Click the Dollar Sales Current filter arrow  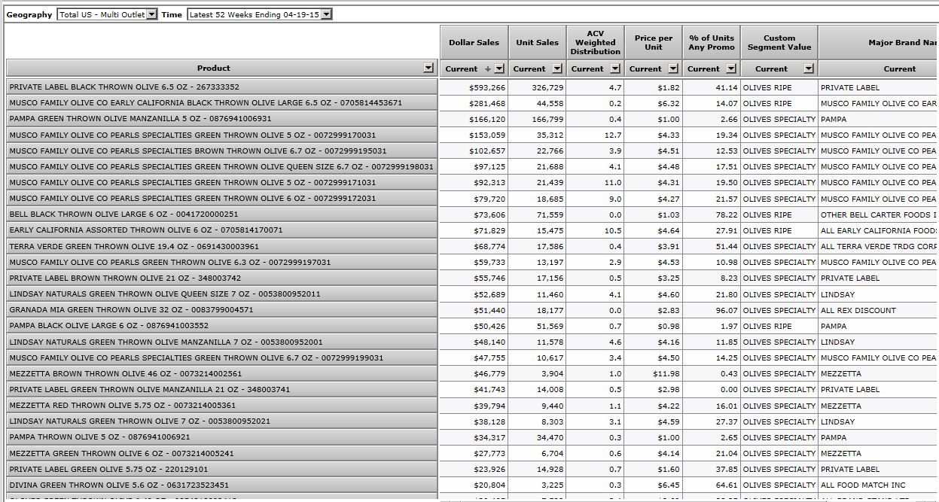499,68
